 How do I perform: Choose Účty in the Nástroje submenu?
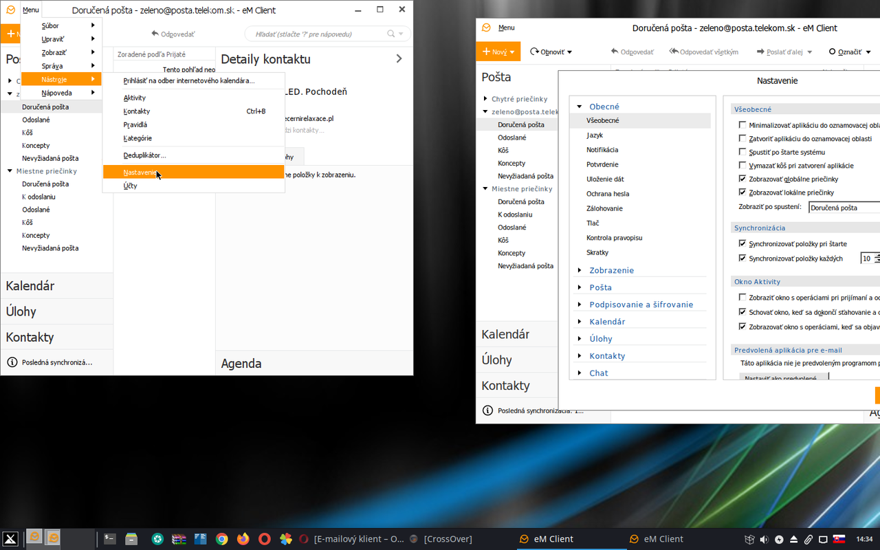pos(193,186)
